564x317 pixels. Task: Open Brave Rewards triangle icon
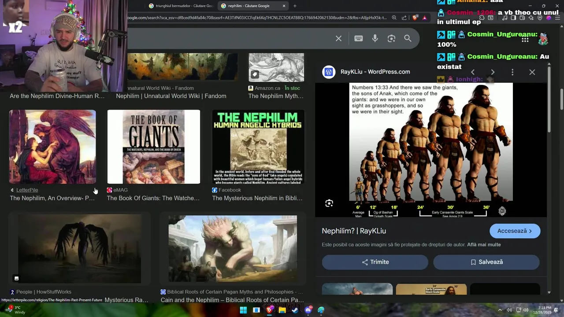[424, 18]
